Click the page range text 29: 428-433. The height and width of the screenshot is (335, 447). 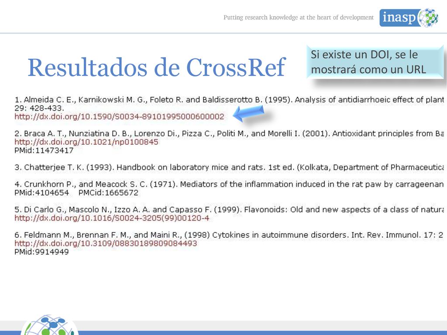pos(39,108)
